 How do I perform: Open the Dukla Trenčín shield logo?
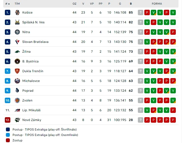(x=17, y=71)
